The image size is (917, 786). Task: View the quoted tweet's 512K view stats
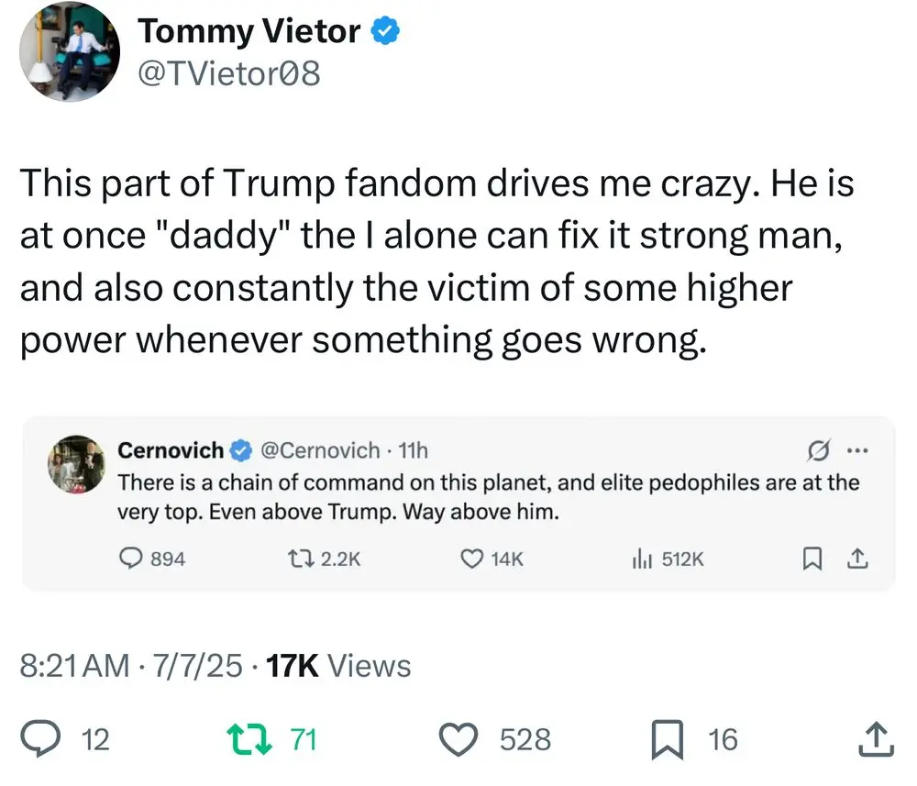pos(639,558)
